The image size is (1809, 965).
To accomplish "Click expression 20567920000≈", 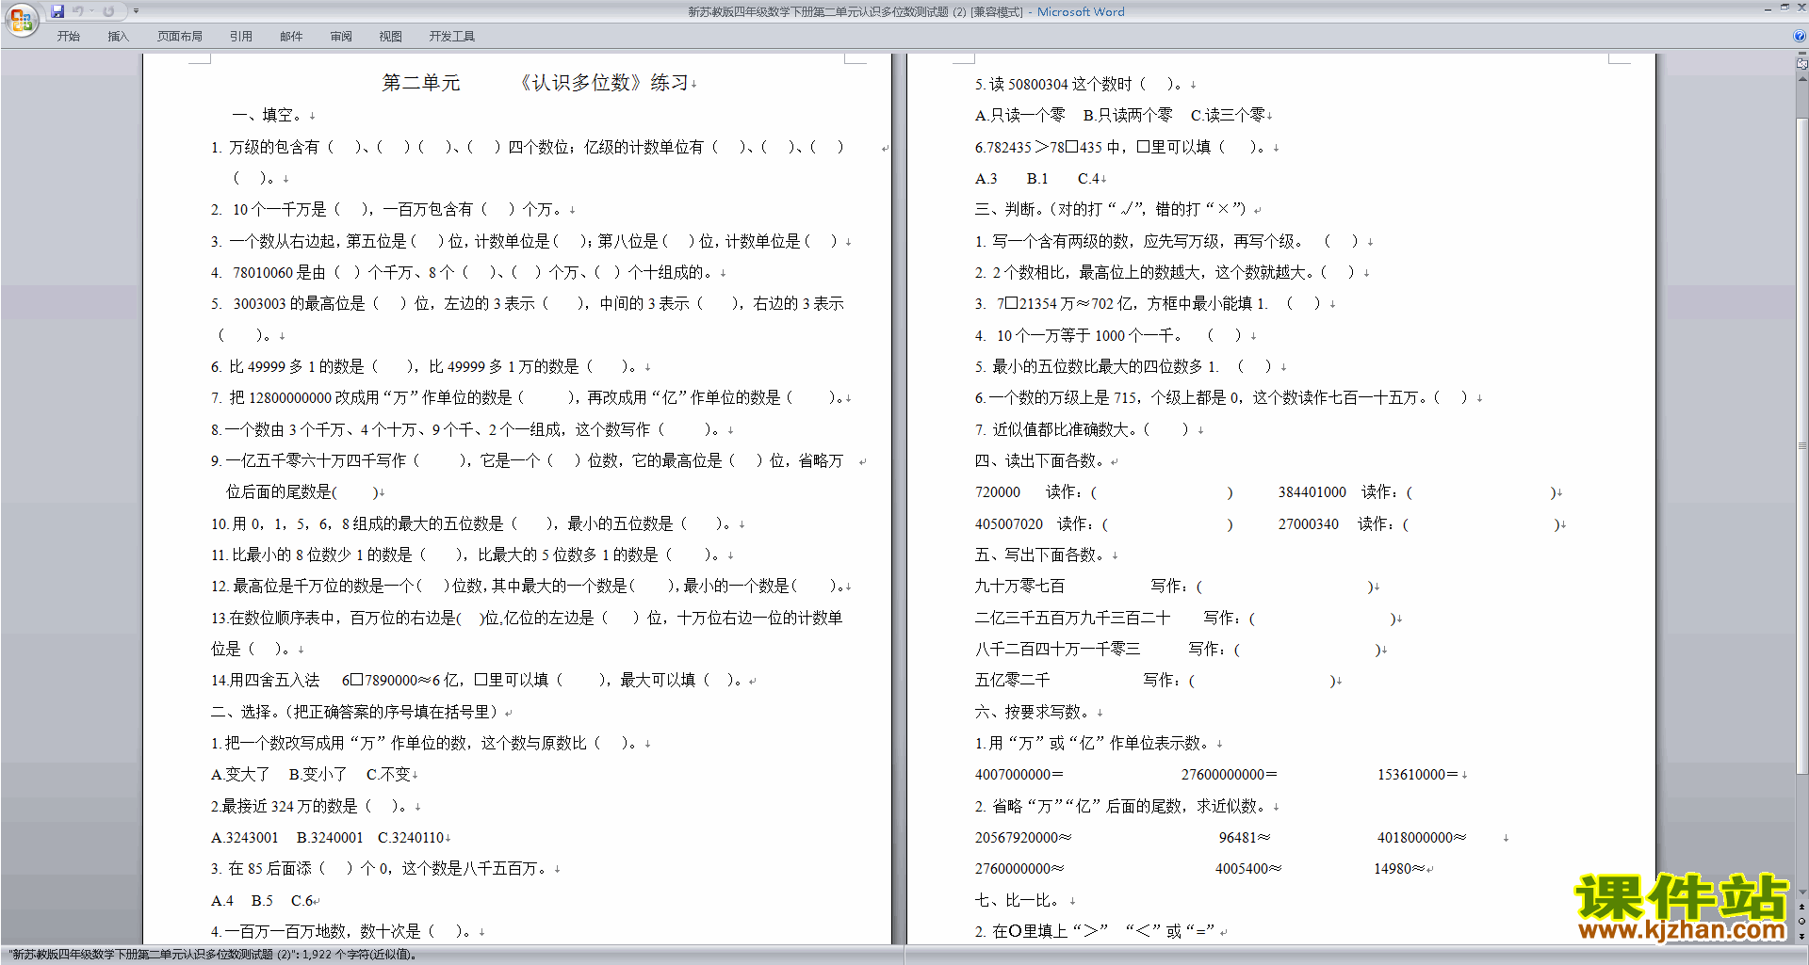I will coord(1022,837).
